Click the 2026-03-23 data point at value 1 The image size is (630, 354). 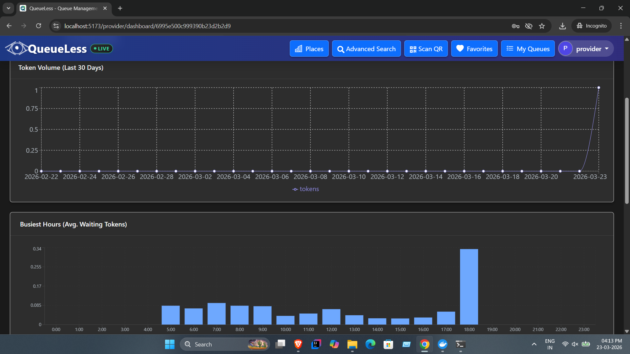598,88
